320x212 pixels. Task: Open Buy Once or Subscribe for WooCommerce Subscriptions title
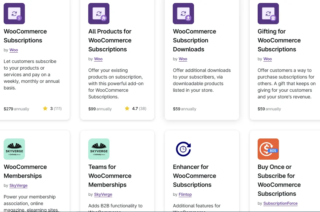[279, 180]
